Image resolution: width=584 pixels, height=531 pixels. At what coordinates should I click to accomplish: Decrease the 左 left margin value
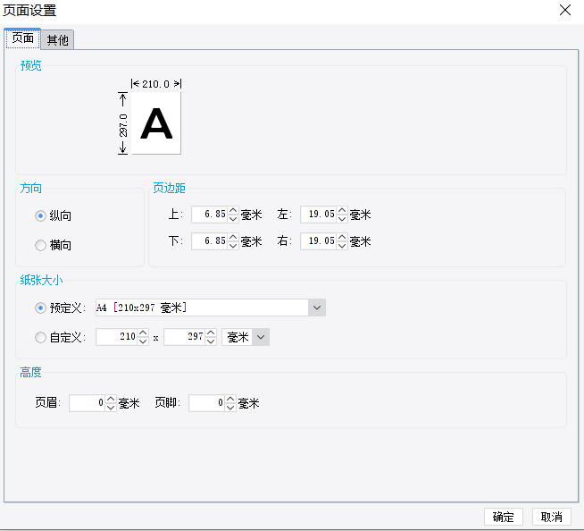click(x=342, y=219)
